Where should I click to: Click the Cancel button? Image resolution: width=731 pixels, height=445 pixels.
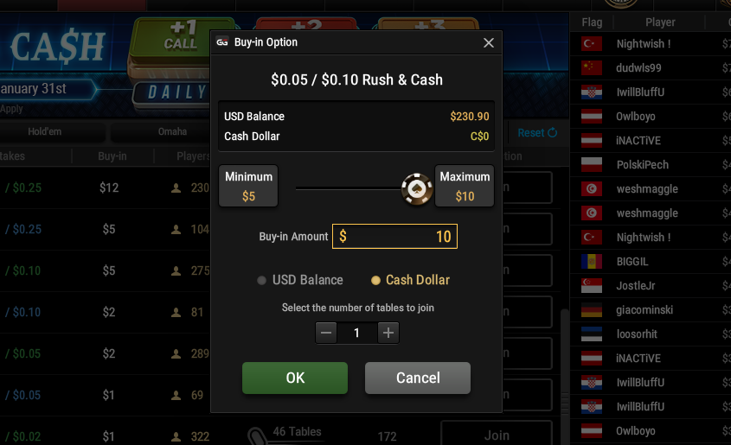click(418, 378)
